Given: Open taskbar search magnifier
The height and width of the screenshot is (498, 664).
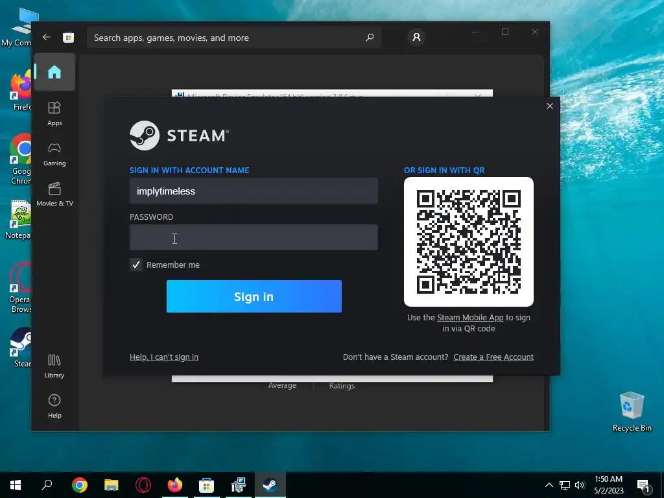Looking at the screenshot, I should point(47,485).
